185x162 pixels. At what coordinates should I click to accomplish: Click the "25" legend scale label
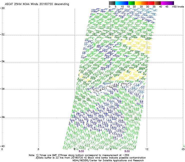point(141,6)
